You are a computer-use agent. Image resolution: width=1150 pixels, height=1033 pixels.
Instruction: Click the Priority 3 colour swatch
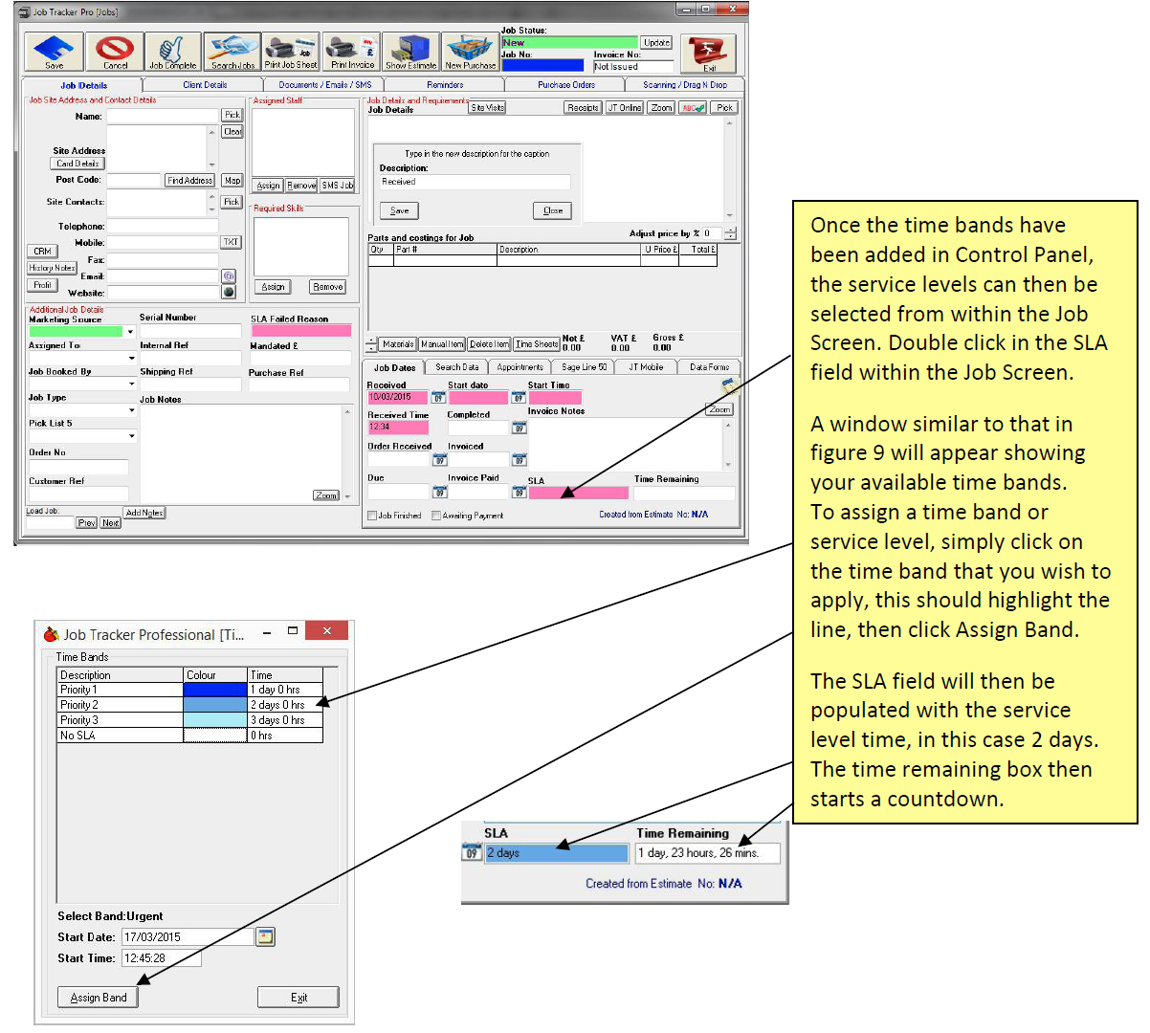point(215,720)
